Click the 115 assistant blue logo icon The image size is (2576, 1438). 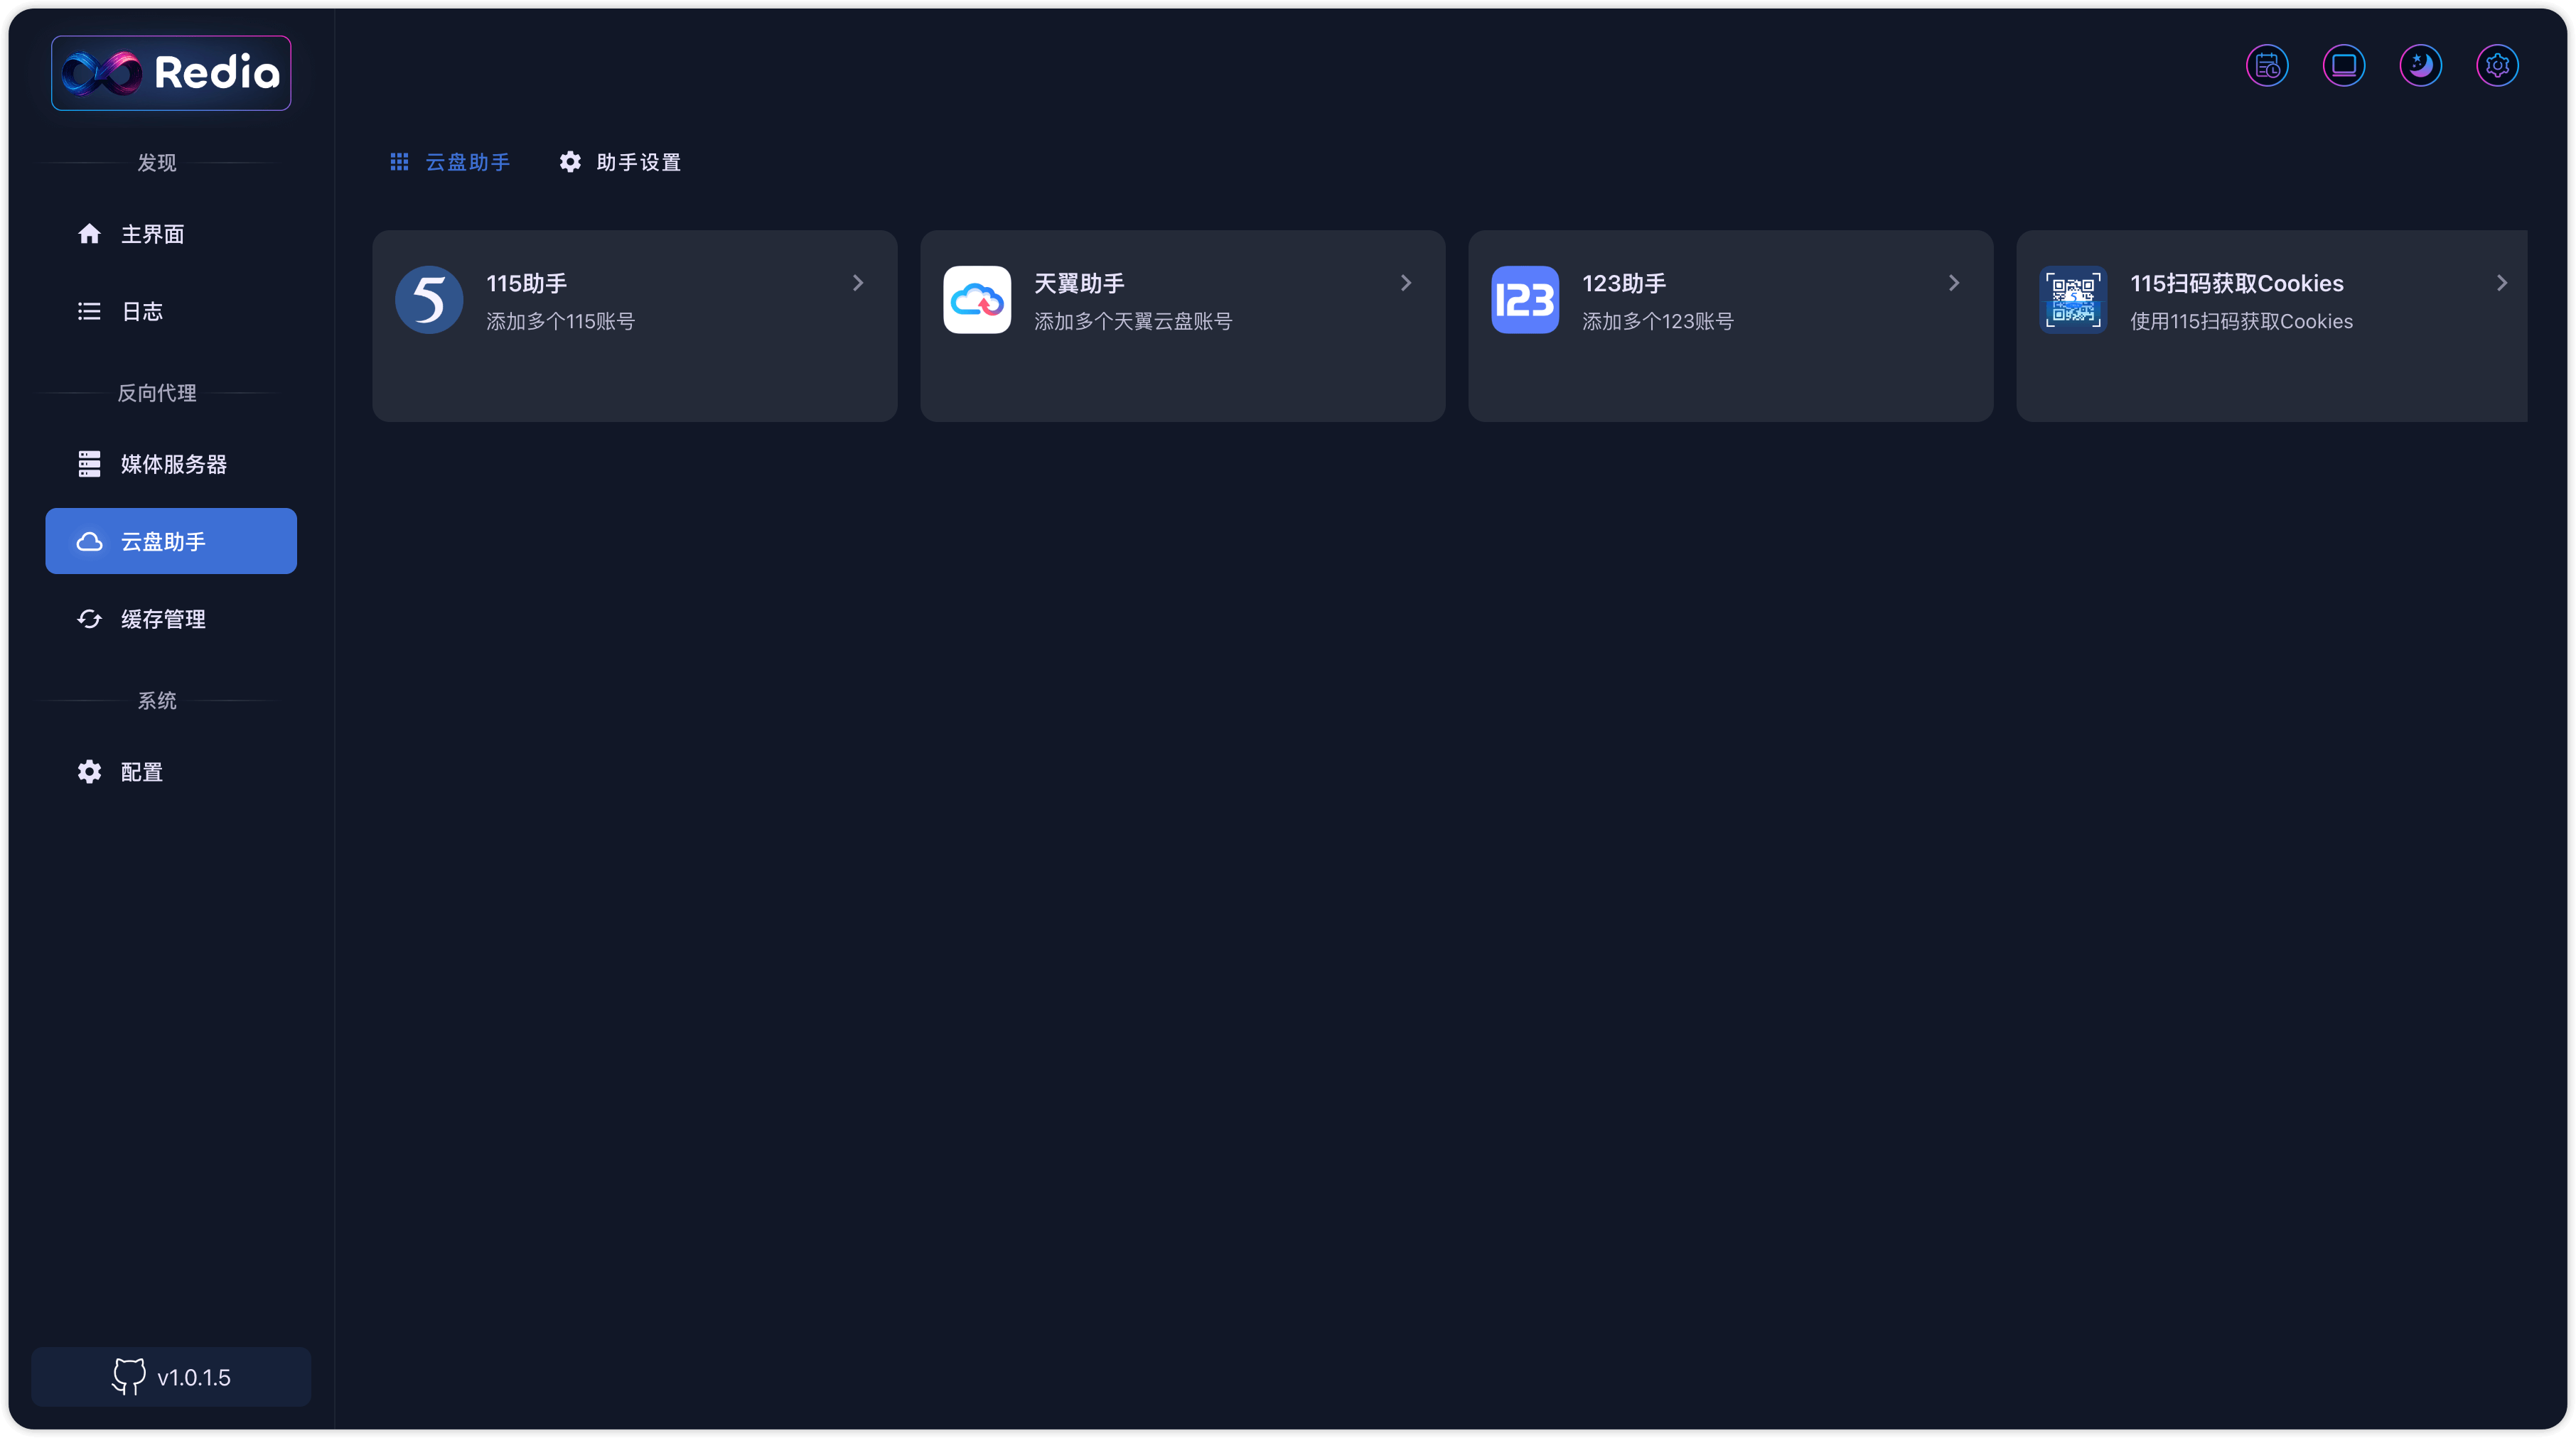pos(429,300)
